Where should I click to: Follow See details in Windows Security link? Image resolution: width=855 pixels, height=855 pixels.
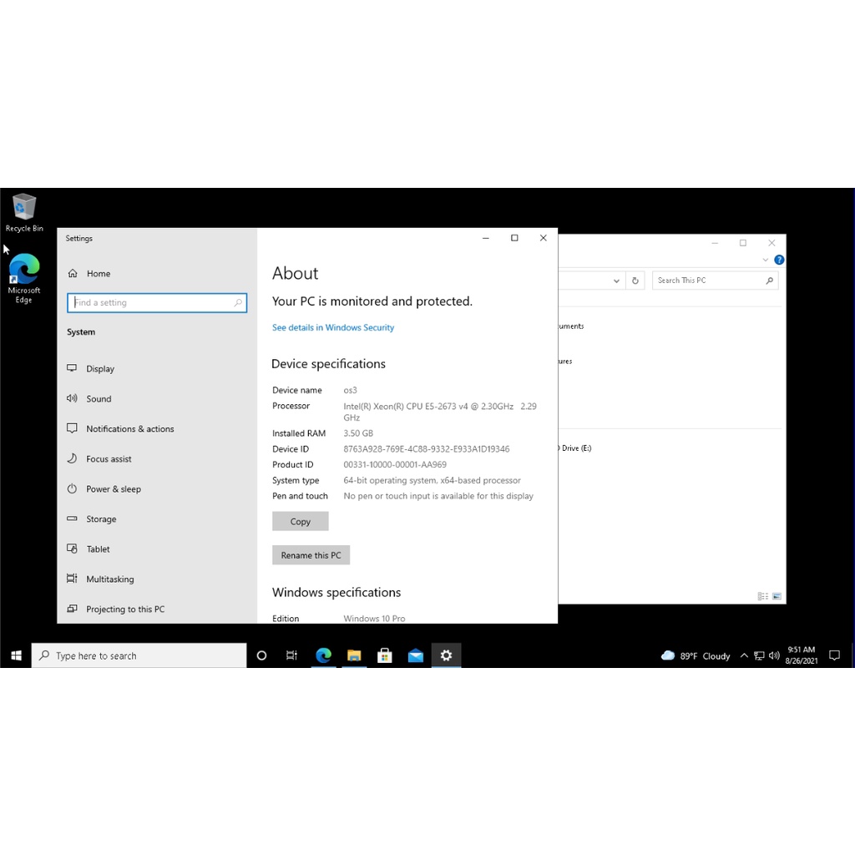(x=333, y=327)
